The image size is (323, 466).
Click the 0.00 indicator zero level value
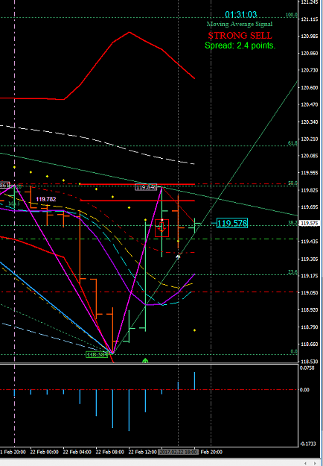(x=304, y=390)
